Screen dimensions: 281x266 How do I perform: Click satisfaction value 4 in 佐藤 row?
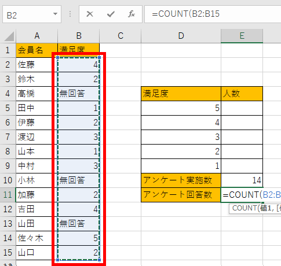pos(79,65)
